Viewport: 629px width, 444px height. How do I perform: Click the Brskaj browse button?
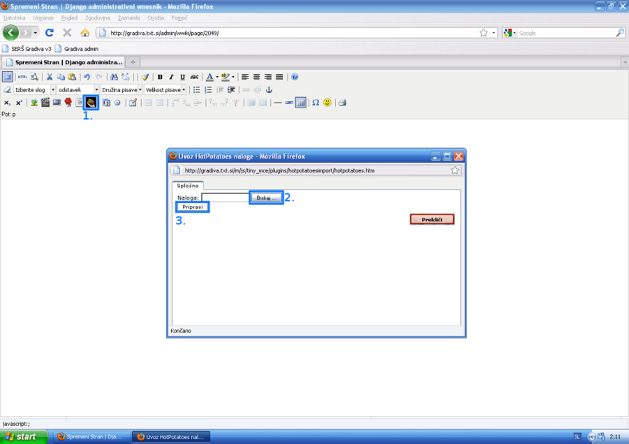[x=266, y=197]
